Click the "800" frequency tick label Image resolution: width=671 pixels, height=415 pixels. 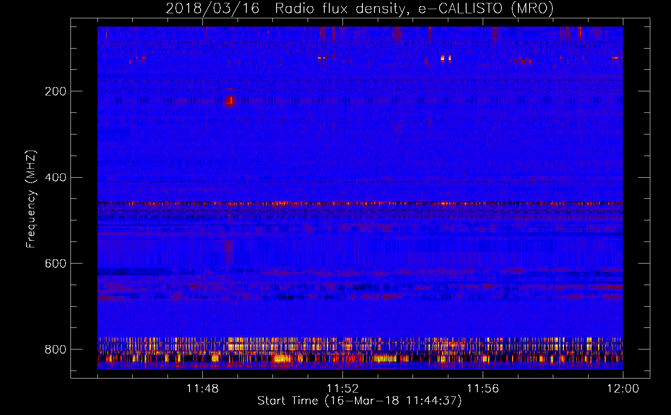tap(56, 349)
